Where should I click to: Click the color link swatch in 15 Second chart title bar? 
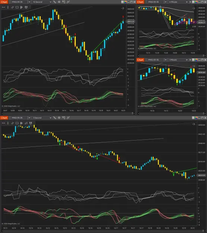click(x=126, y=2)
